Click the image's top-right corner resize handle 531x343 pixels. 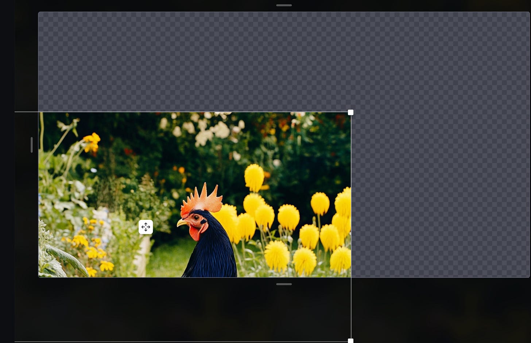[x=350, y=112]
